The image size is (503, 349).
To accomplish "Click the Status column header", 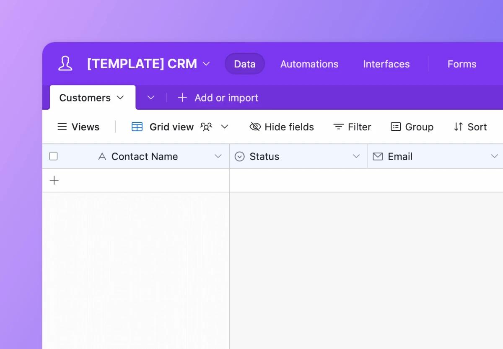I will pyautogui.click(x=298, y=156).
